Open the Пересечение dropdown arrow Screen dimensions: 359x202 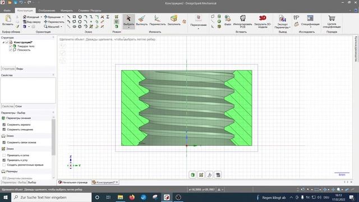(198, 28)
